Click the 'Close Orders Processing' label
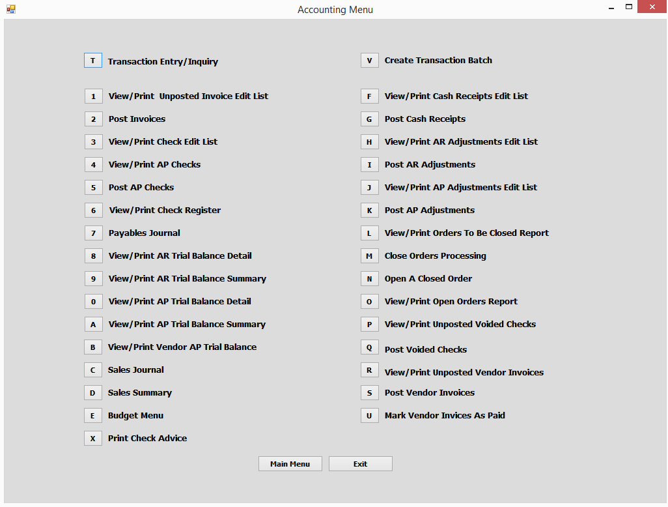This screenshot has height=507, width=668. click(436, 256)
